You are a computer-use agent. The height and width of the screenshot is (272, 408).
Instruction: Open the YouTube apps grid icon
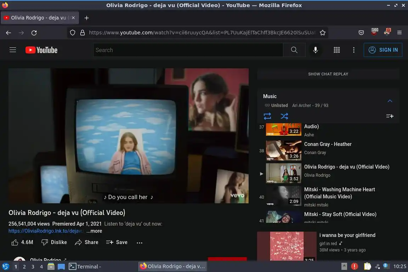pos(337,50)
